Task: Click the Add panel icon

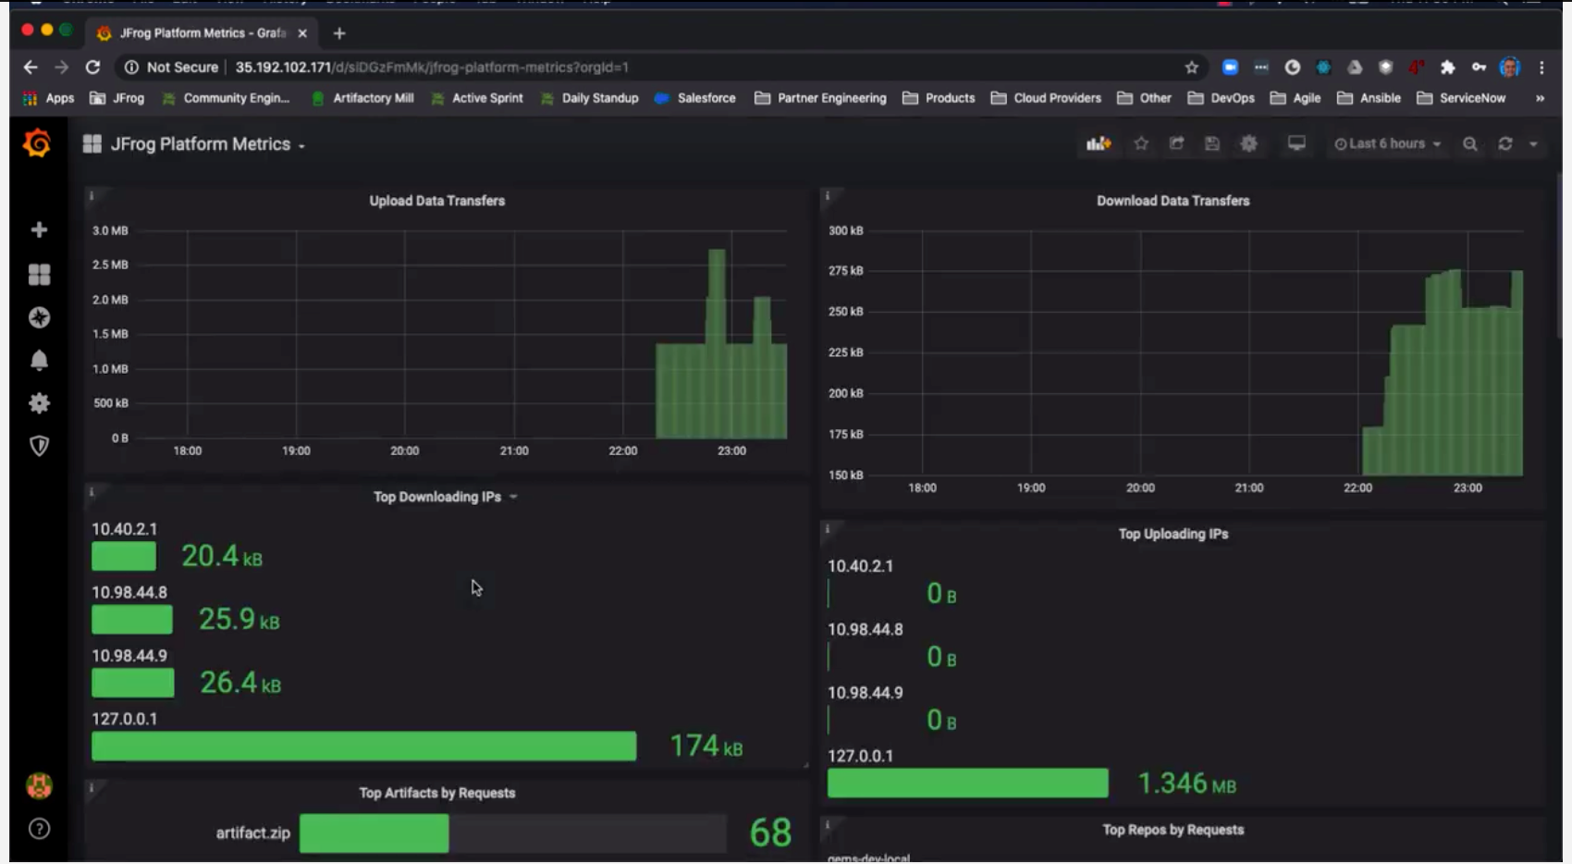Action: click(x=1098, y=143)
